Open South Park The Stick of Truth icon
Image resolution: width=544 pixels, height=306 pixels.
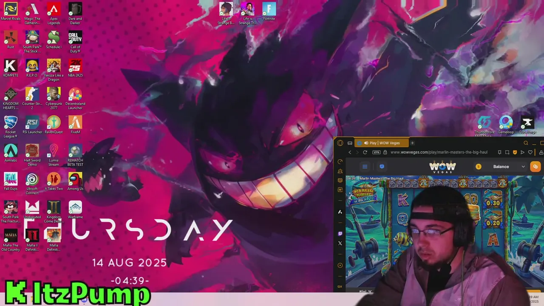(x=32, y=42)
